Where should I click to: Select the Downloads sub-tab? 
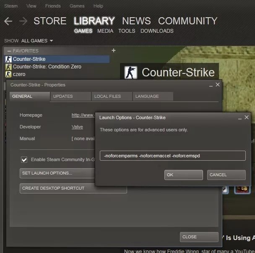[x=157, y=31]
